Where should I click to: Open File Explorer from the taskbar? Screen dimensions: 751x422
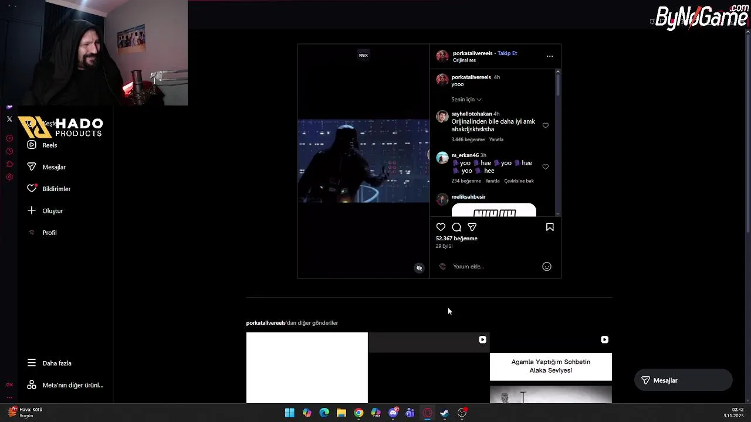click(341, 413)
